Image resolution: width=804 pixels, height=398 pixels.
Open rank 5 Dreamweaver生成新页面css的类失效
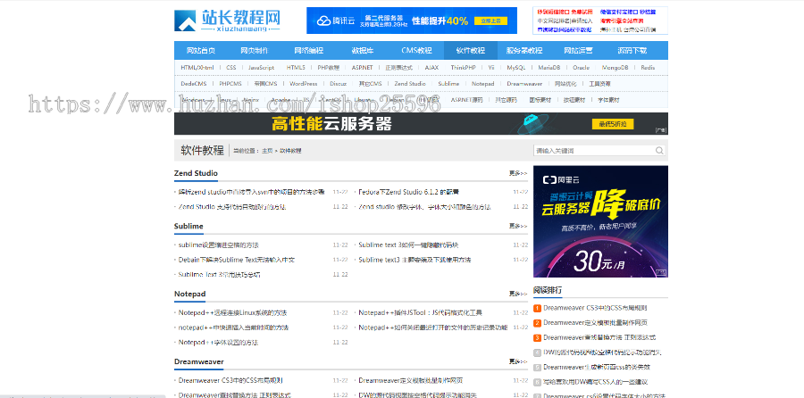tap(597, 368)
